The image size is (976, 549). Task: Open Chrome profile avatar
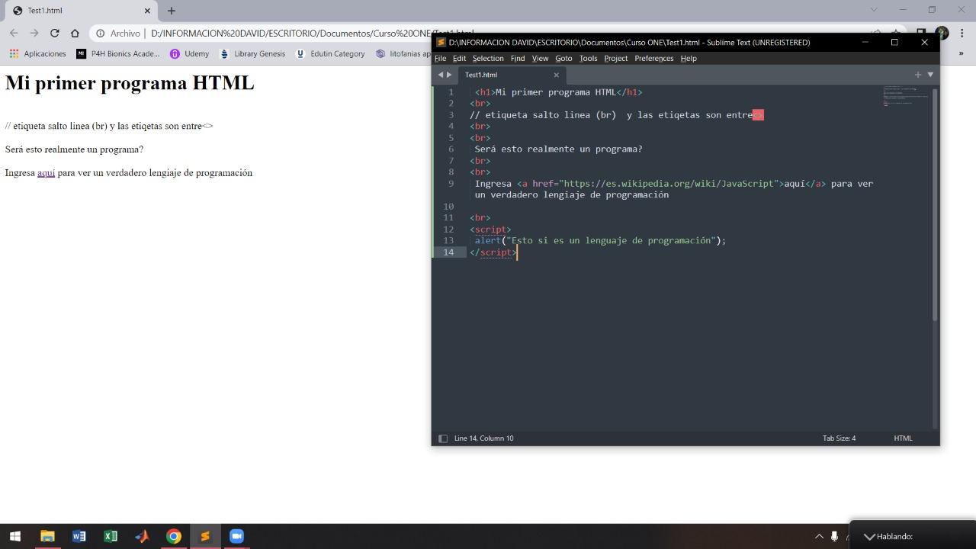point(942,33)
